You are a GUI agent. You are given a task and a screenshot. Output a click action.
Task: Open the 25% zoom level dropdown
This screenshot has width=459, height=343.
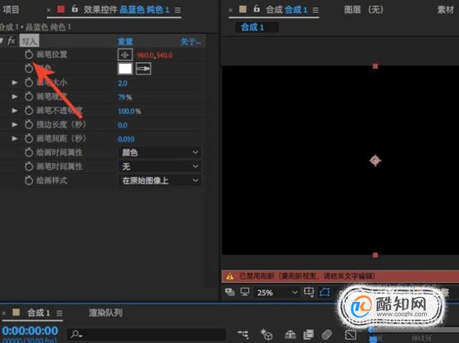coord(277,292)
